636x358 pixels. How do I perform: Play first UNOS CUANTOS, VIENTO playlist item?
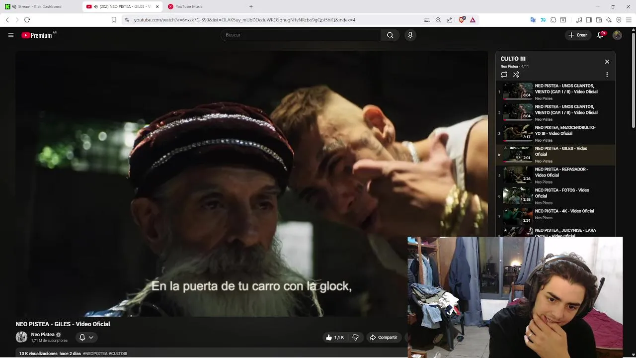(x=556, y=92)
